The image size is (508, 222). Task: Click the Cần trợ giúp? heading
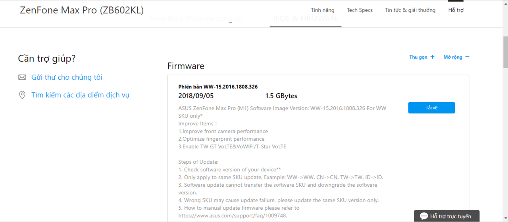47,59
